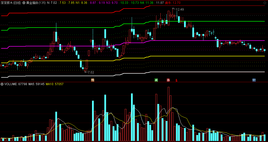Click the N: 7.02 value in header
Image resolution: width=268 pixels, height=142 pixels.
click(52, 3)
